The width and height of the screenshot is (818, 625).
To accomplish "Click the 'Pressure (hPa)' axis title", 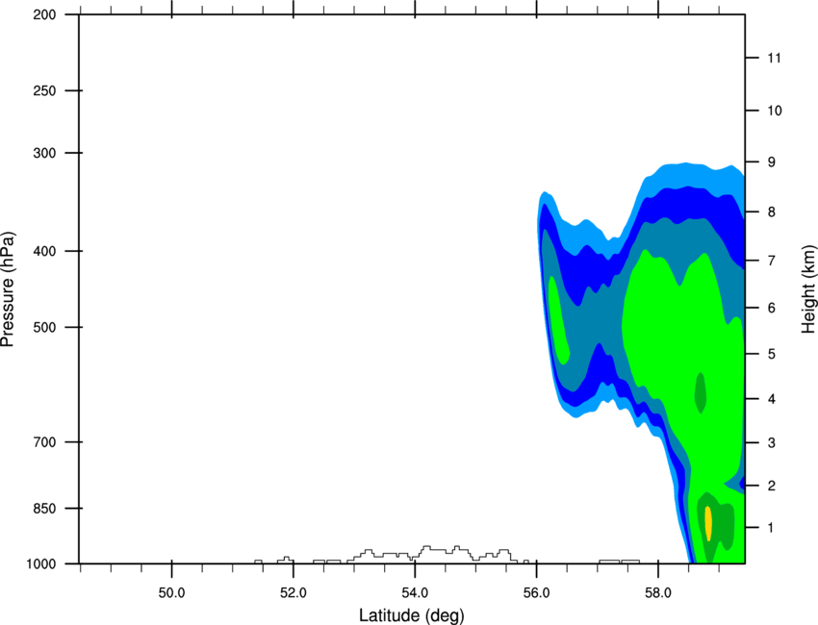I will point(8,289).
